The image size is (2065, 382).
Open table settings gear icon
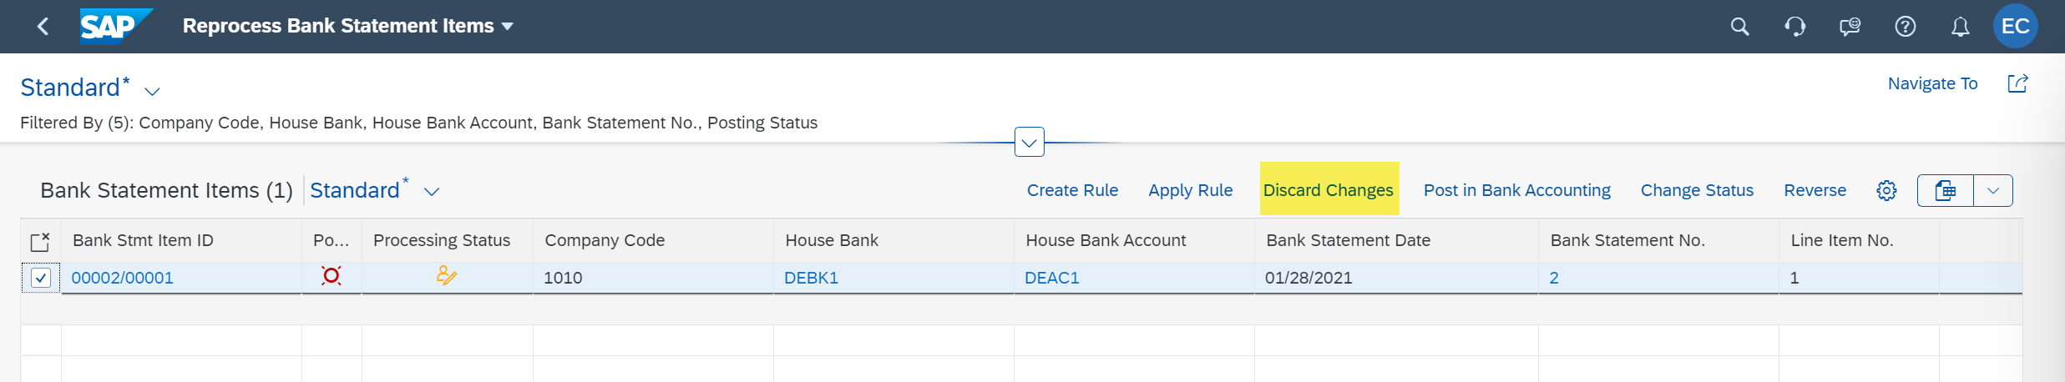coord(1886,190)
